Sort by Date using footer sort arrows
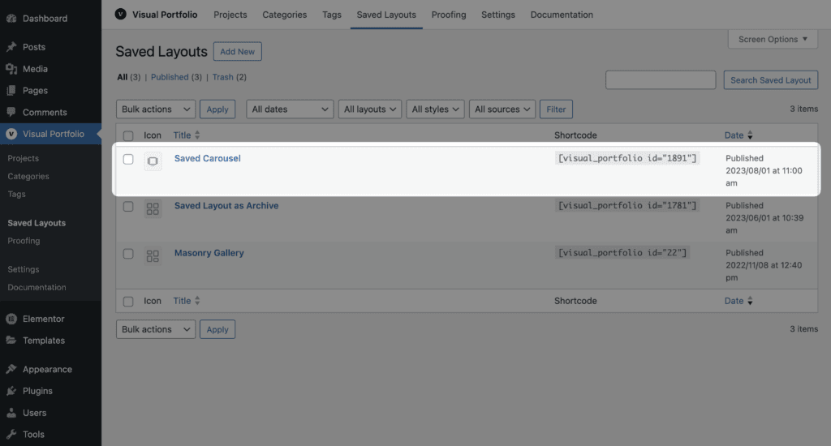 point(750,301)
